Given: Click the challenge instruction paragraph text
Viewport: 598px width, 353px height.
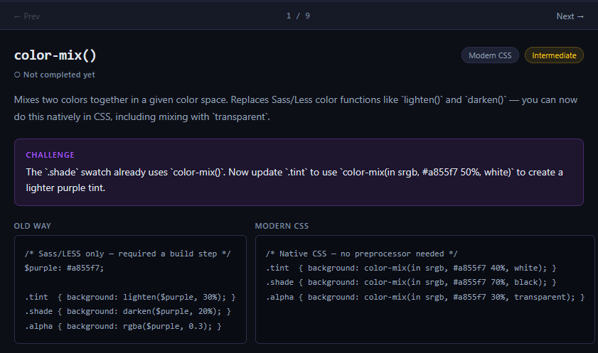Looking at the screenshot, I should click(294, 180).
